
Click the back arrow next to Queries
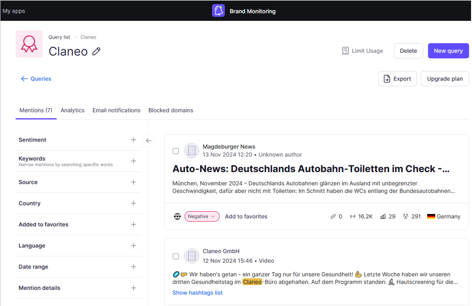(x=24, y=79)
